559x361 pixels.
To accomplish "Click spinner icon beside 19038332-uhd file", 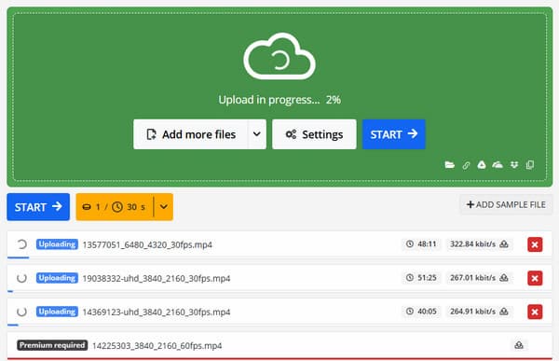I will (21, 278).
